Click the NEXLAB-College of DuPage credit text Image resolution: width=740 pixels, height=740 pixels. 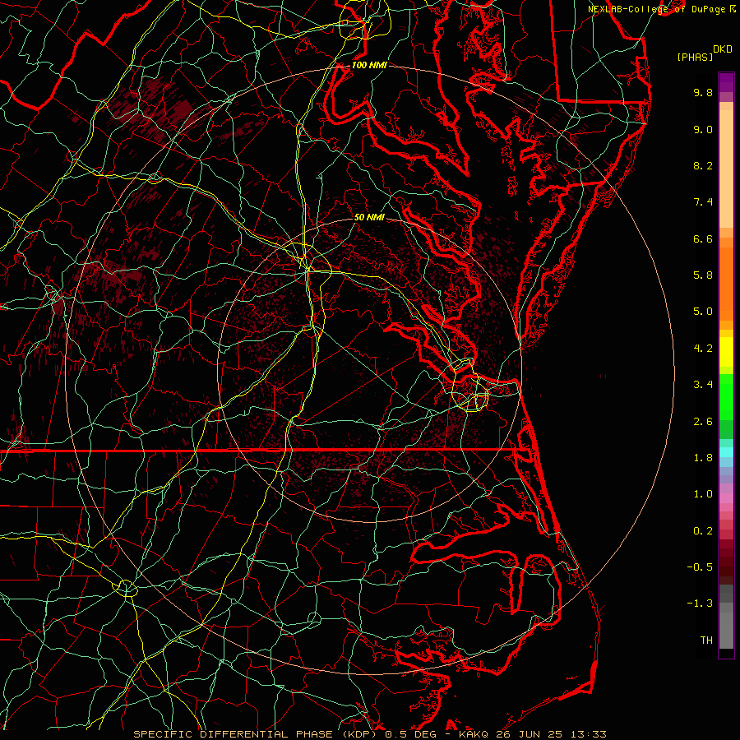tap(657, 9)
